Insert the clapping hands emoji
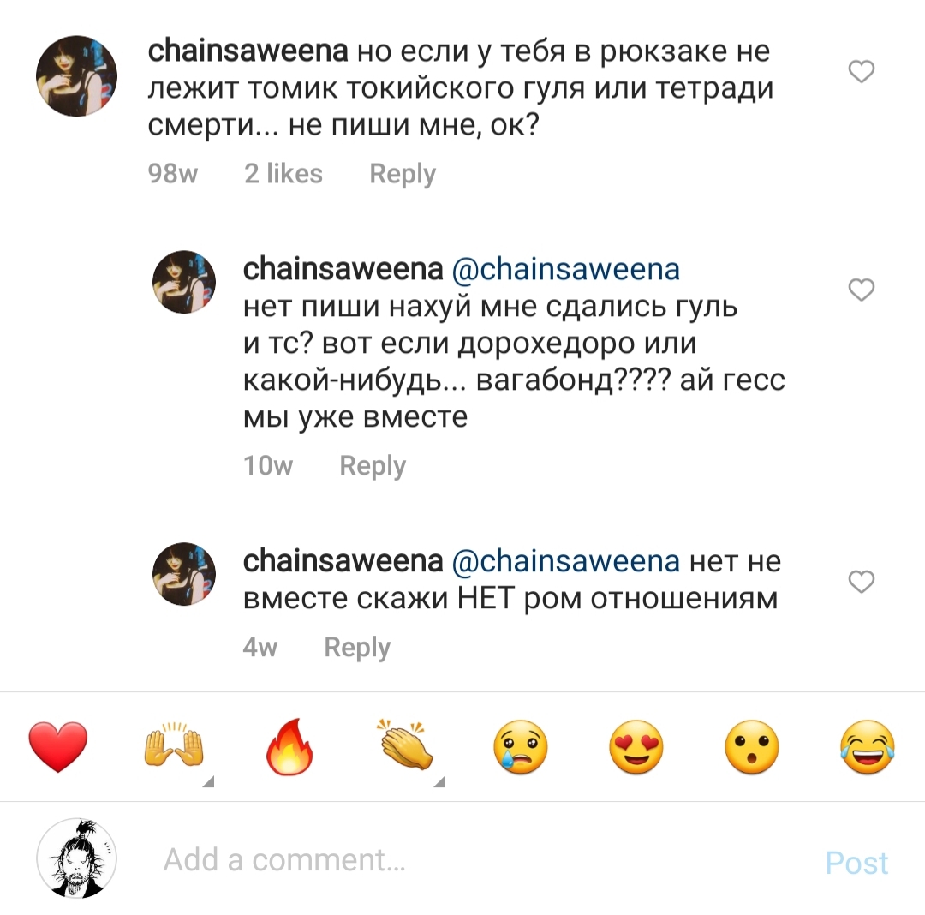 405,747
